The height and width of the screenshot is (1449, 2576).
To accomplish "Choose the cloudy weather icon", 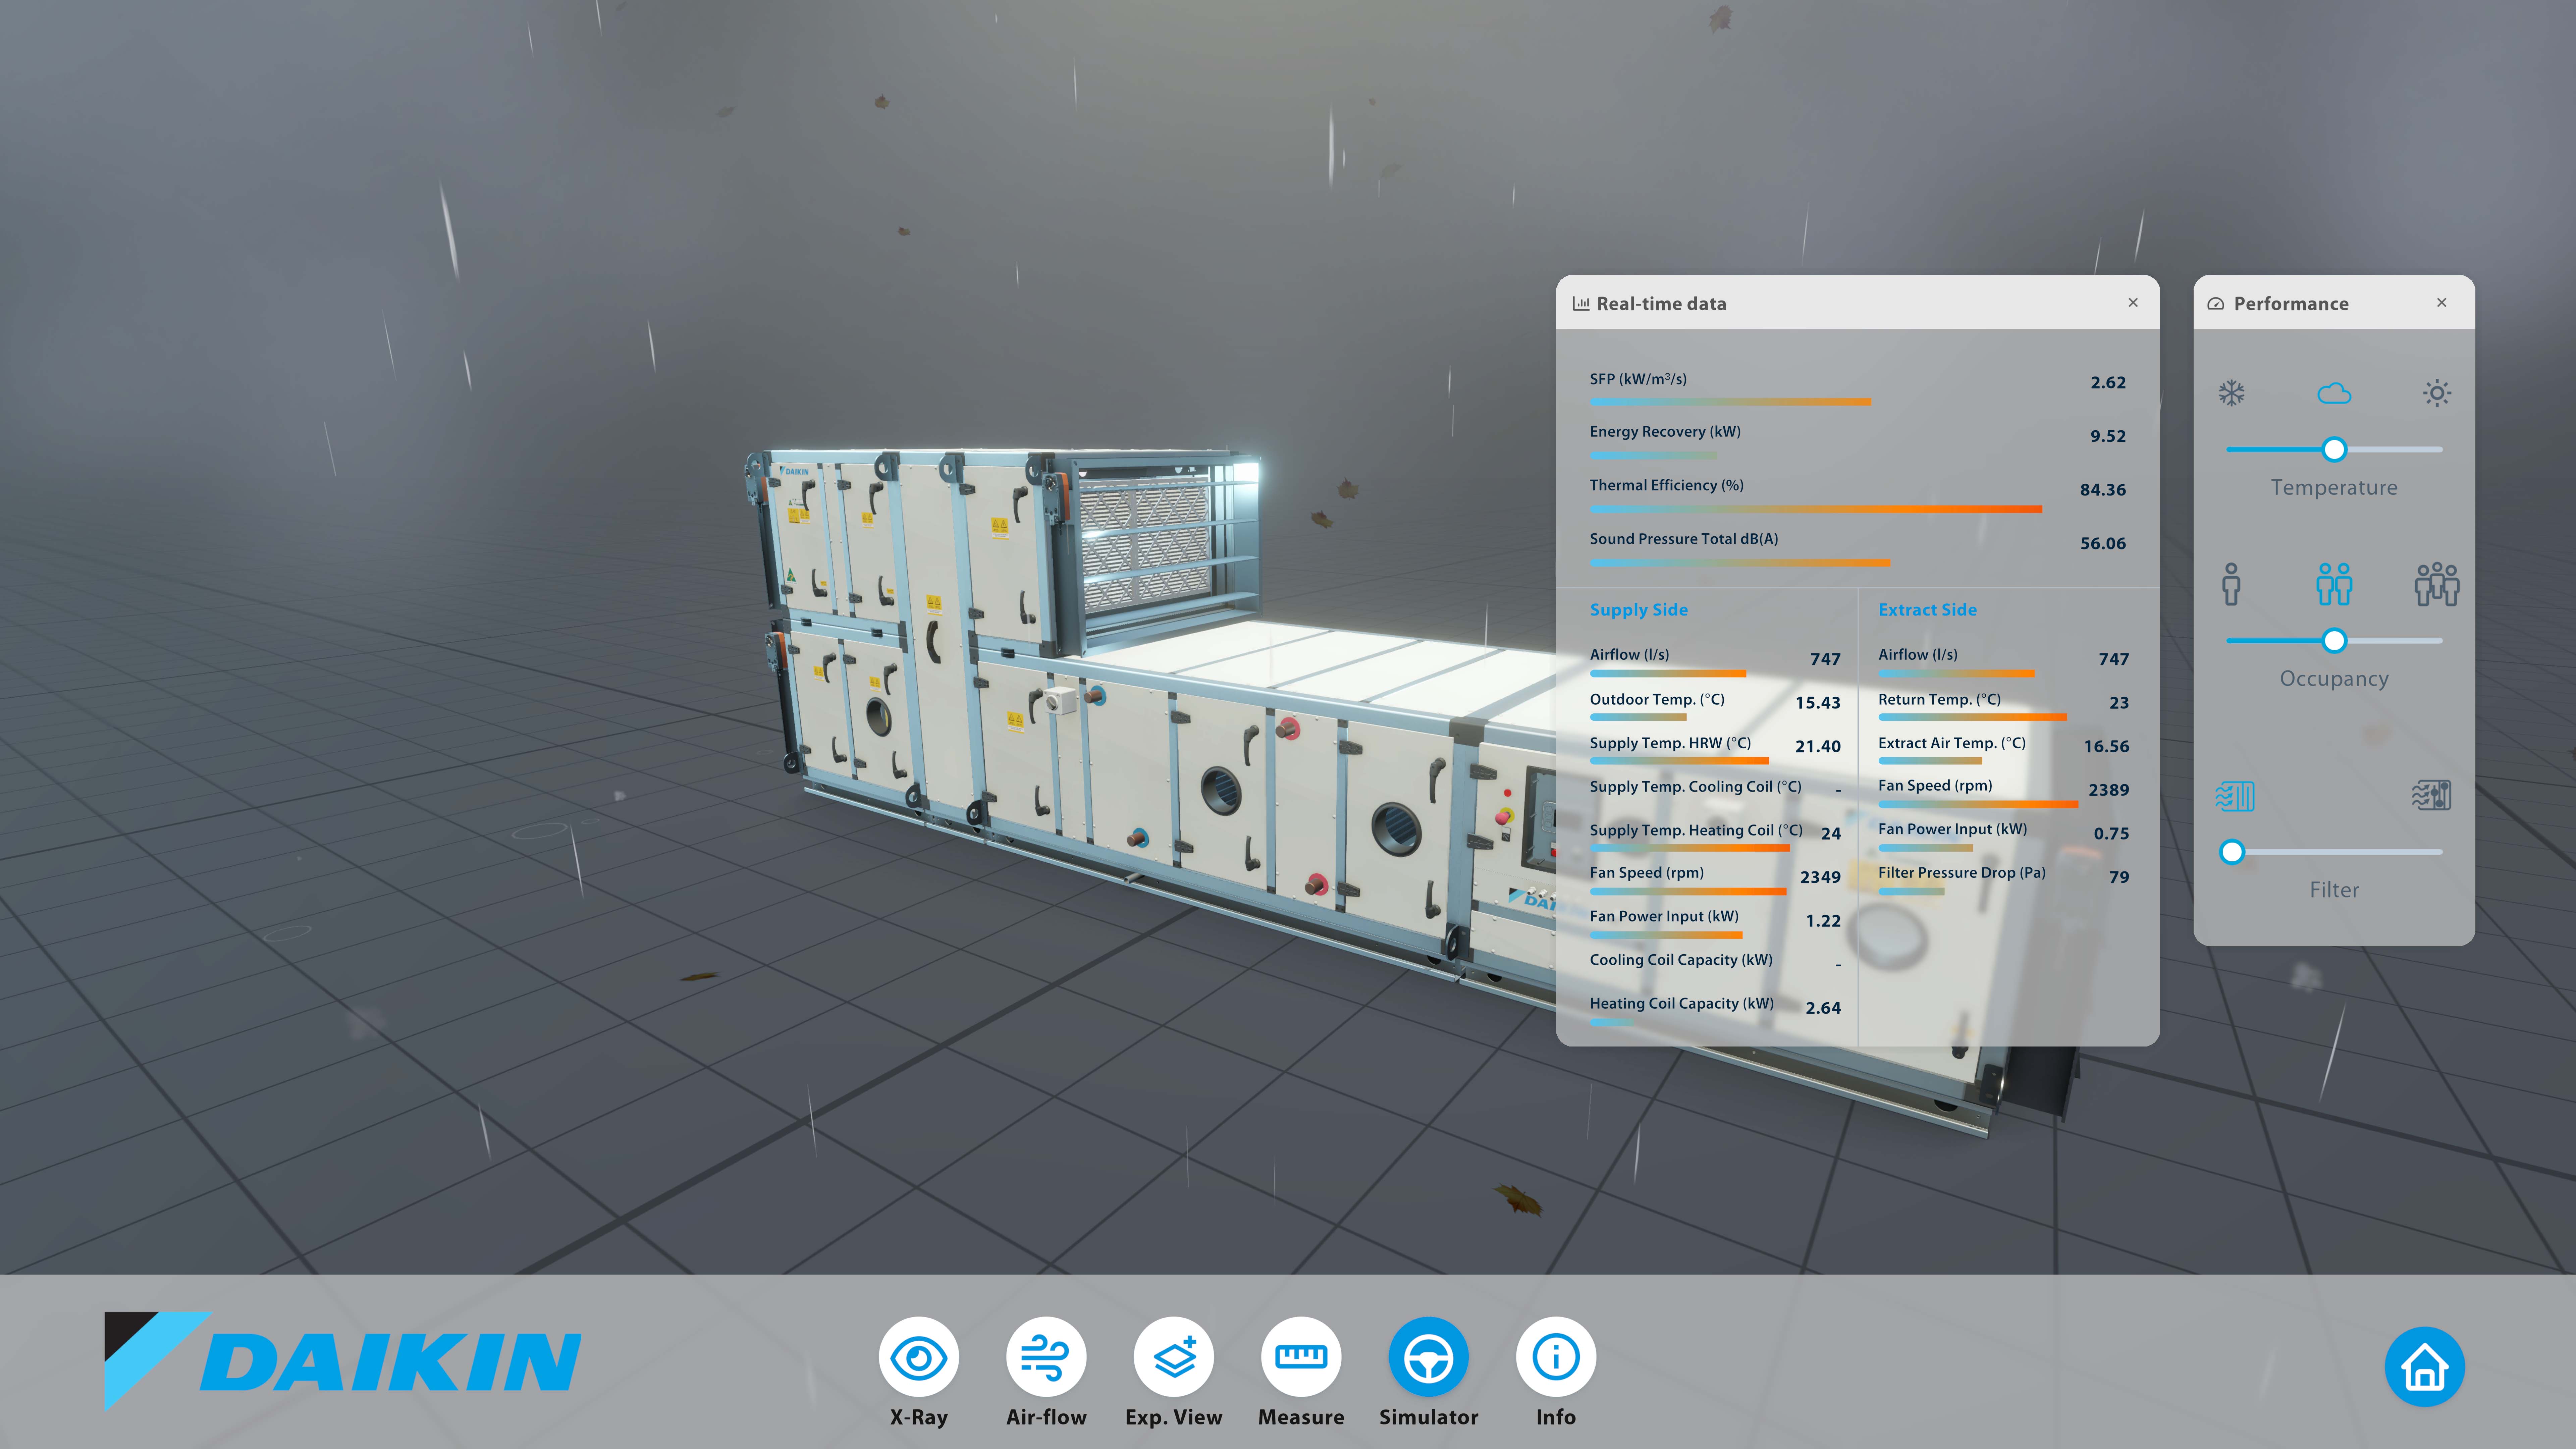I will point(2334,393).
